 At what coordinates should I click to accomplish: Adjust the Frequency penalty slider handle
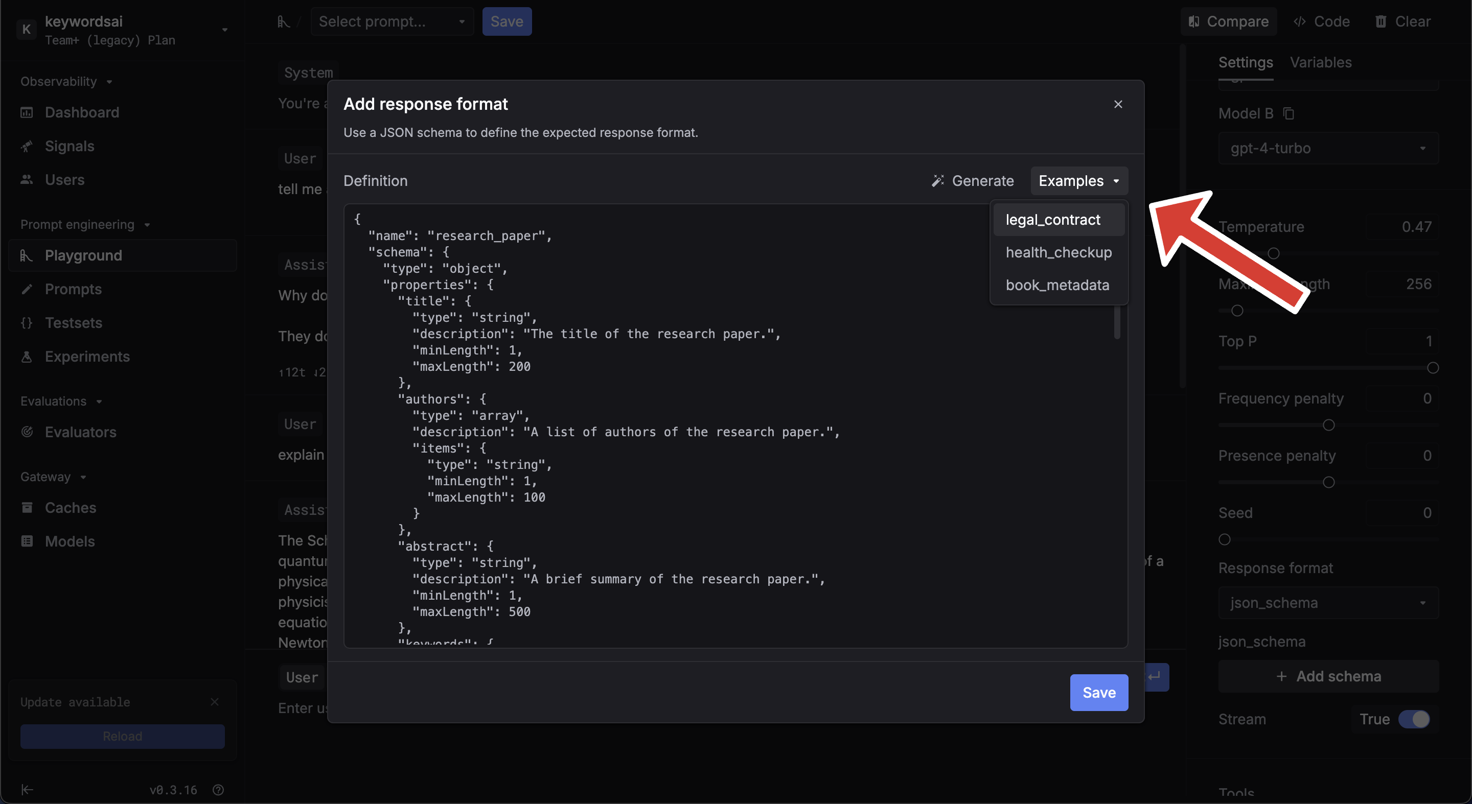(x=1328, y=425)
